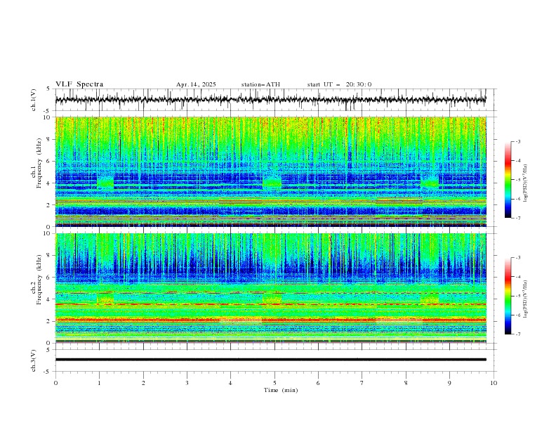The height and width of the screenshot is (430, 556).
Task: Click the ch.1 spectrogram panel
Action: tap(271, 171)
